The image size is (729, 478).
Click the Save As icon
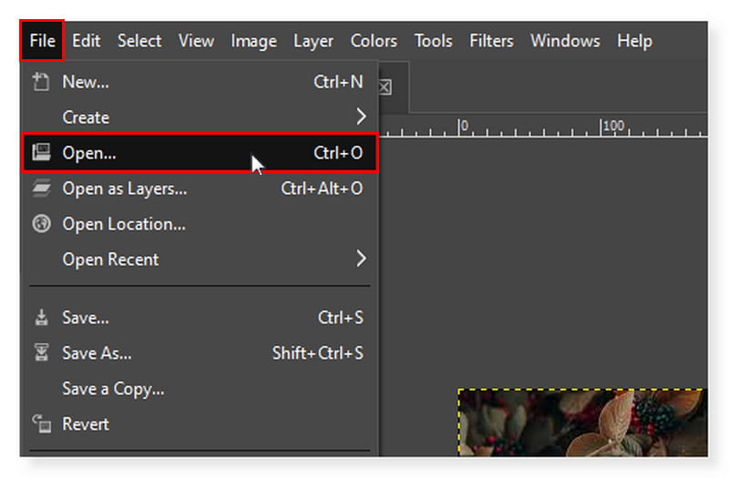point(41,353)
